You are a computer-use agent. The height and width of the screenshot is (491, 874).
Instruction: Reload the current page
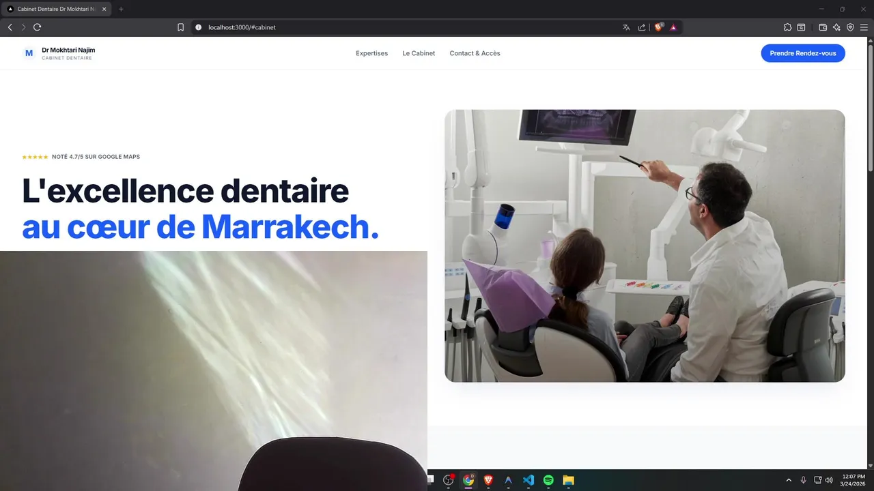tap(38, 27)
